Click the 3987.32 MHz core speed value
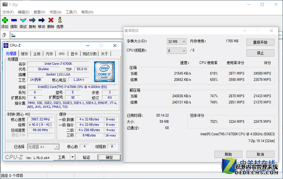Screen dimensions: 283x179 [40, 119]
